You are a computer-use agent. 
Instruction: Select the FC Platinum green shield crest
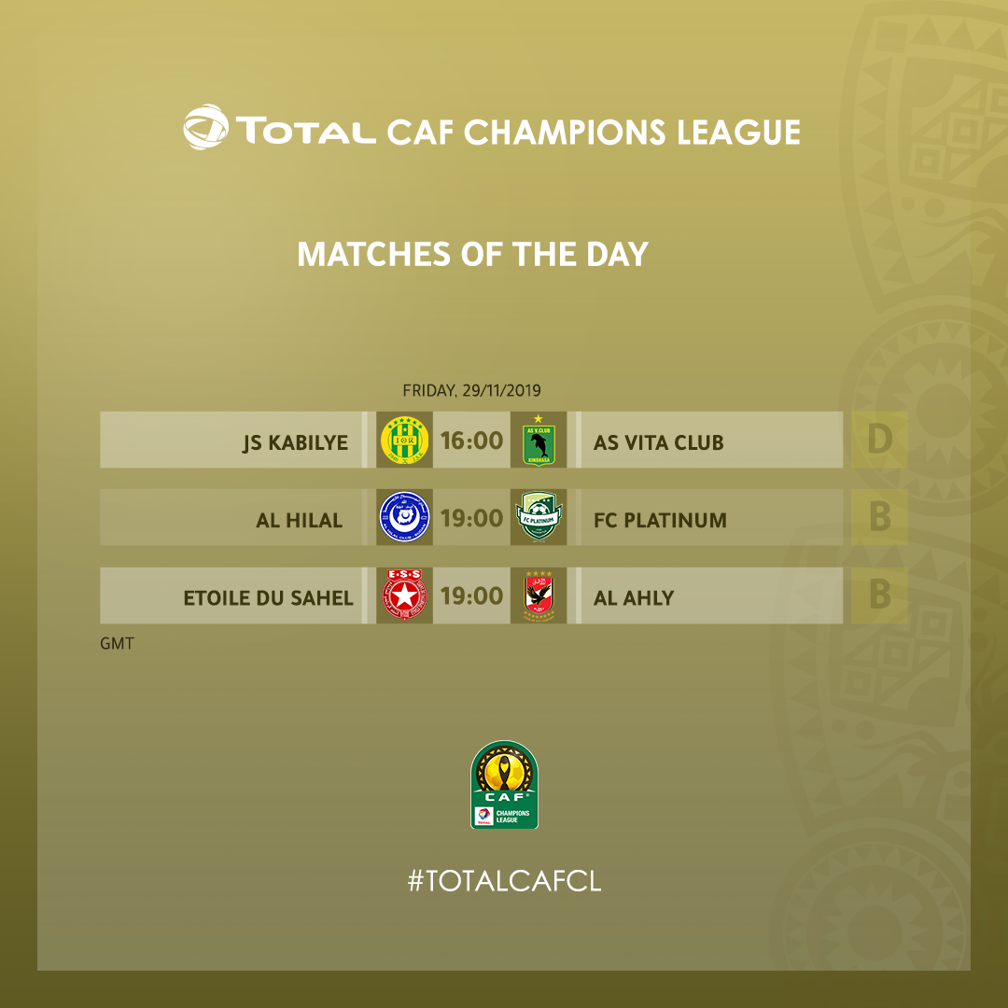click(x=539, y=517)
